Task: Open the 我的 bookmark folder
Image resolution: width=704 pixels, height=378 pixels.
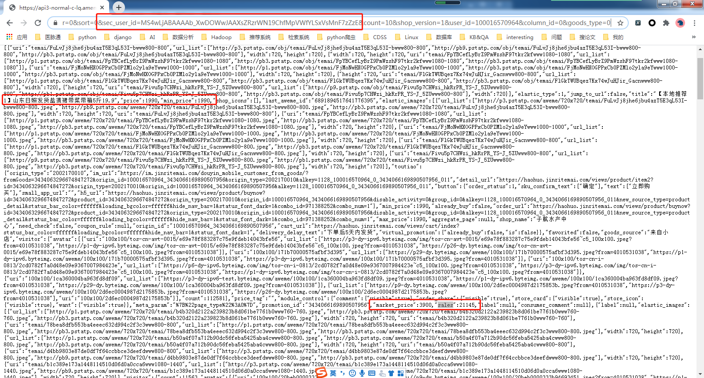Action: [613, 37]
